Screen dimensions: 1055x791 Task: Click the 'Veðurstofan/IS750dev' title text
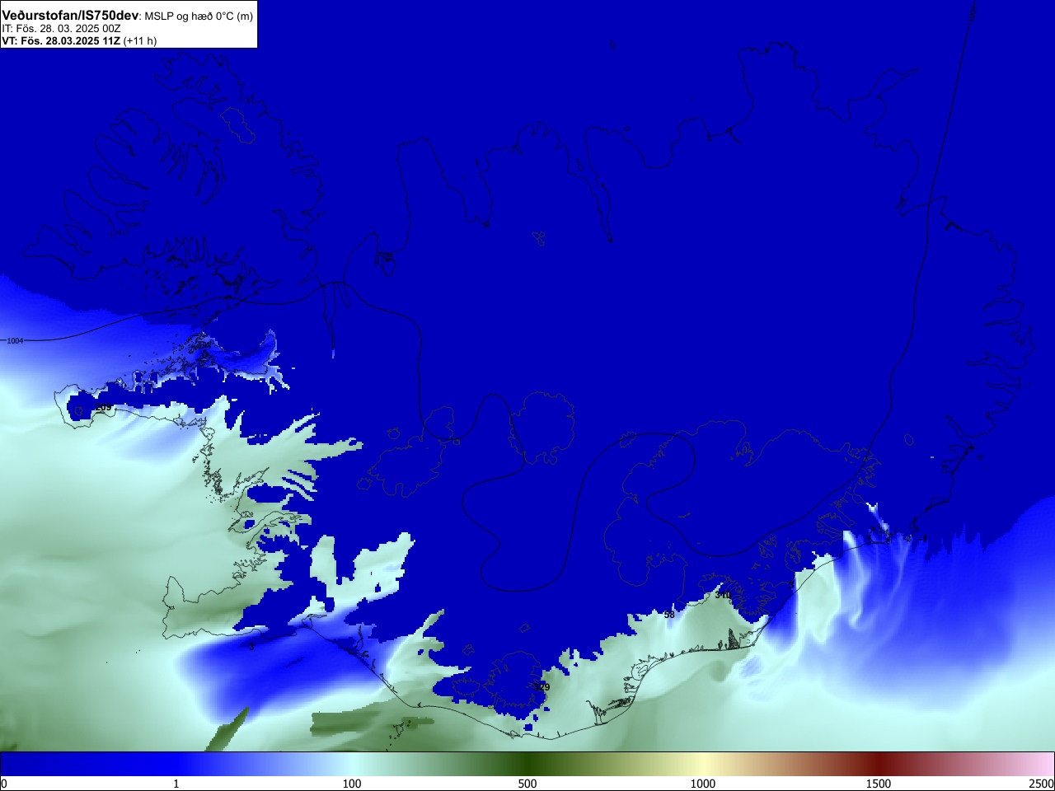(x=70, y=16)
